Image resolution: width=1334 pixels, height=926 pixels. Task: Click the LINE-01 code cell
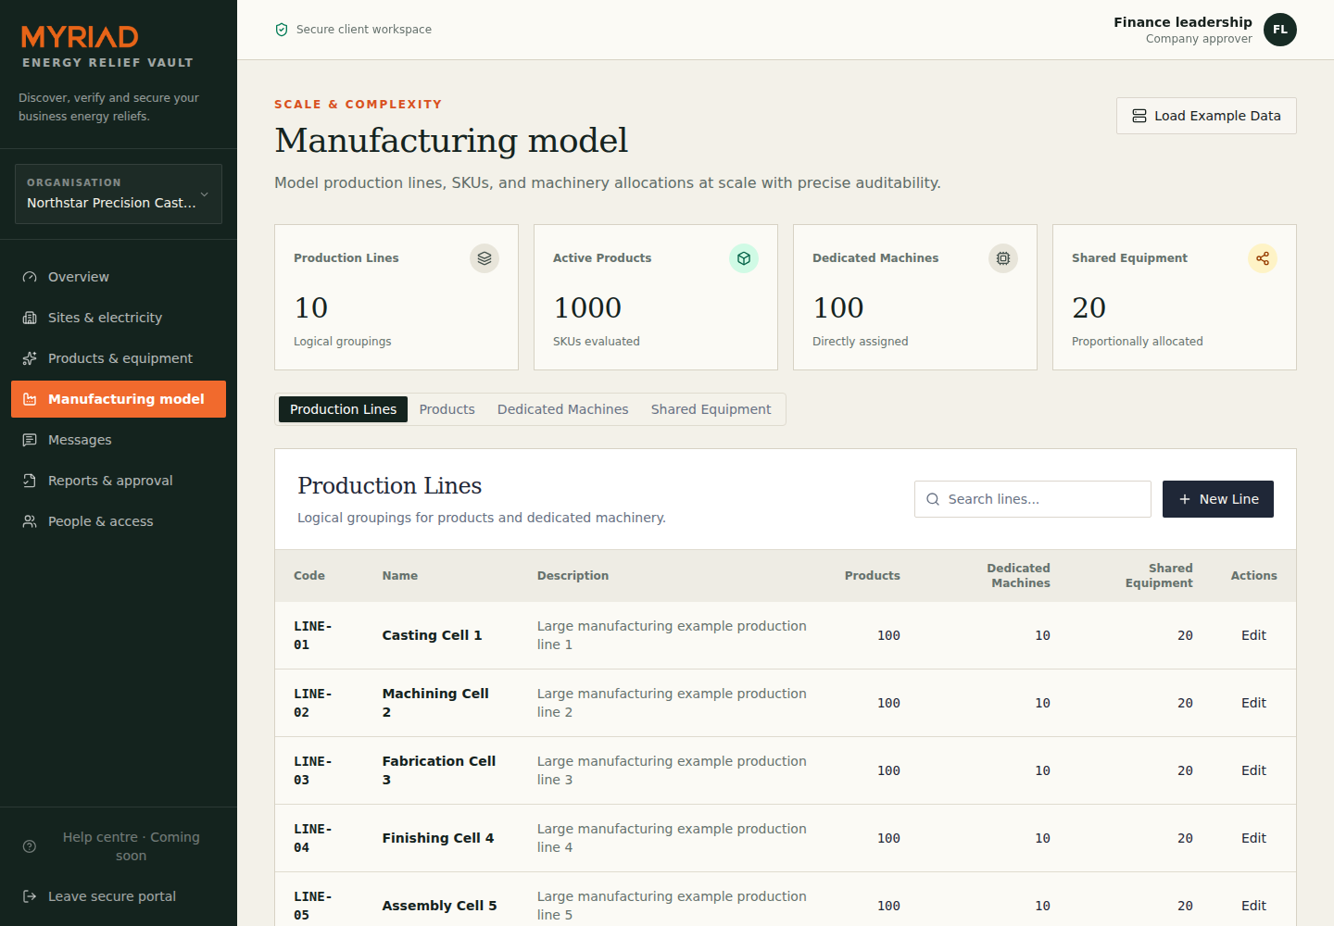click(x=313, y=635)
